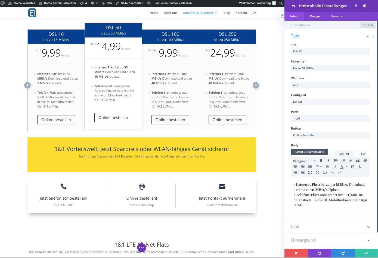Viewport: 378px width, 258px height.
Task: Apply strikethrough formatting
Action: pyautogui.click(x=327, y=167)
